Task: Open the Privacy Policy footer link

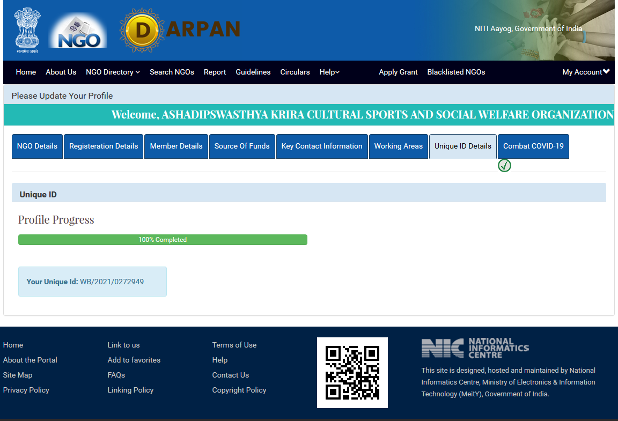Action: pos(26,390)
